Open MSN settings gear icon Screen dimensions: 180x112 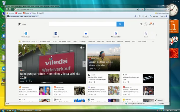tap(153, 24)
